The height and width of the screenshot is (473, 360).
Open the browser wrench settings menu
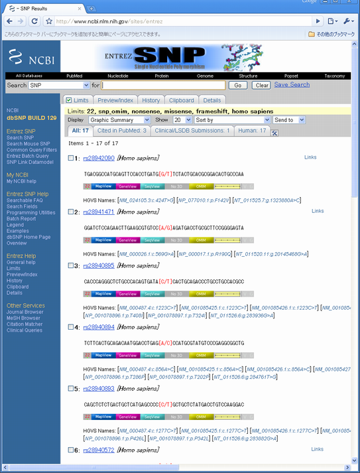pos(349,21)
